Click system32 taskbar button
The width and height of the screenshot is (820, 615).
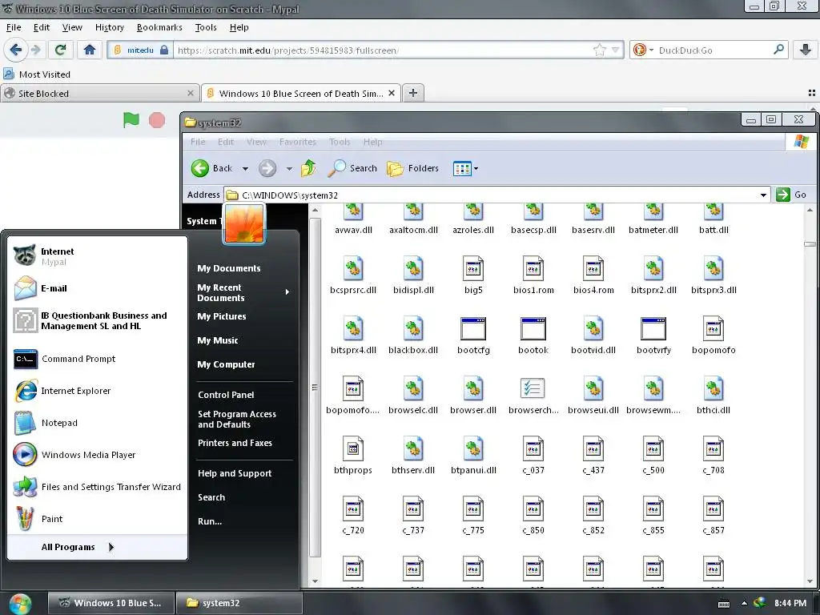pyautogui.click(x=239, y=603)
